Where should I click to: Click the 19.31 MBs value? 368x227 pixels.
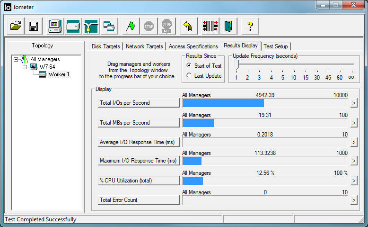[265, 115]
